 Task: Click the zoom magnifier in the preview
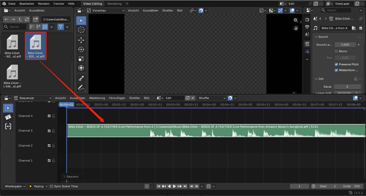[x=296, y=20]
